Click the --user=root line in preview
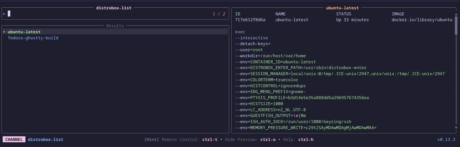 (249, 50)
